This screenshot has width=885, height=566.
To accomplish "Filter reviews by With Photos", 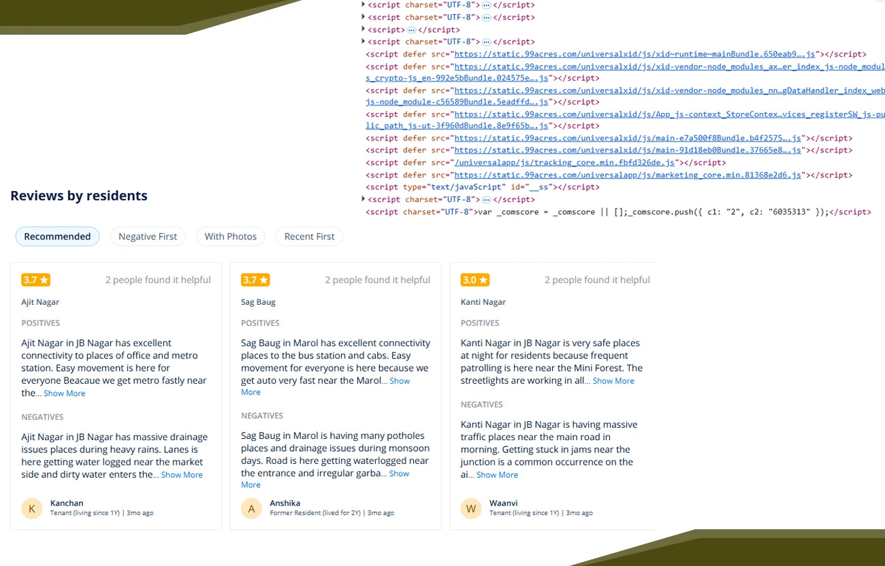I will [x=230, y=237].
